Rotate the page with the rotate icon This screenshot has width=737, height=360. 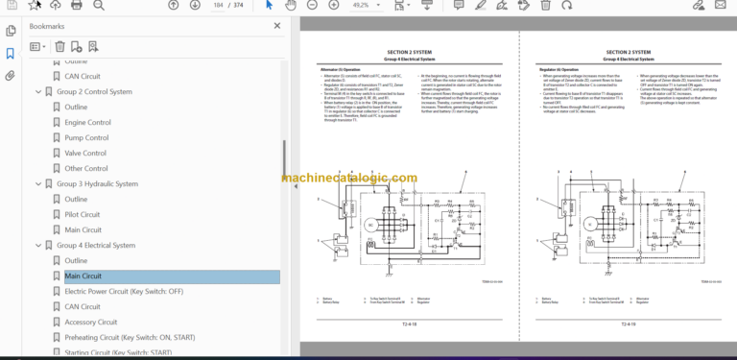point(567,5)
